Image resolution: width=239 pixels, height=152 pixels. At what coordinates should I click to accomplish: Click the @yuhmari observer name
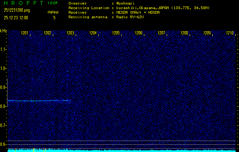click(126, 3)
